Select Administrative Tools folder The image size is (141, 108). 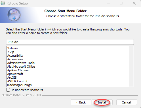click(21, 63)
